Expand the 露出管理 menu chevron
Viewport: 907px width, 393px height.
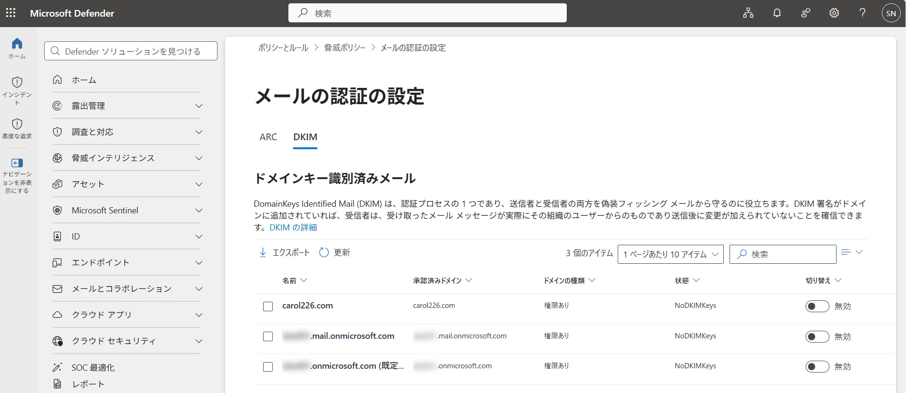(199, 106)
